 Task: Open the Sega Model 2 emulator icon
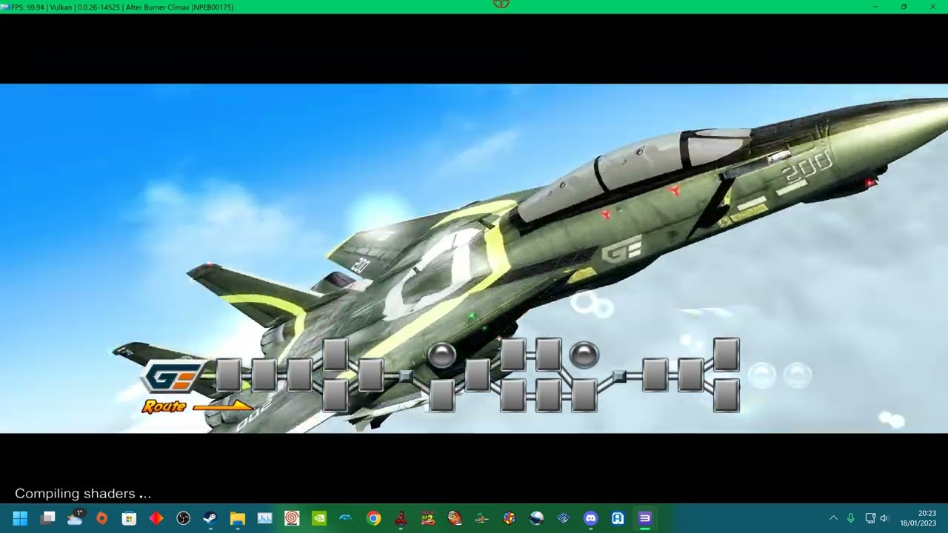click(428, 518)
